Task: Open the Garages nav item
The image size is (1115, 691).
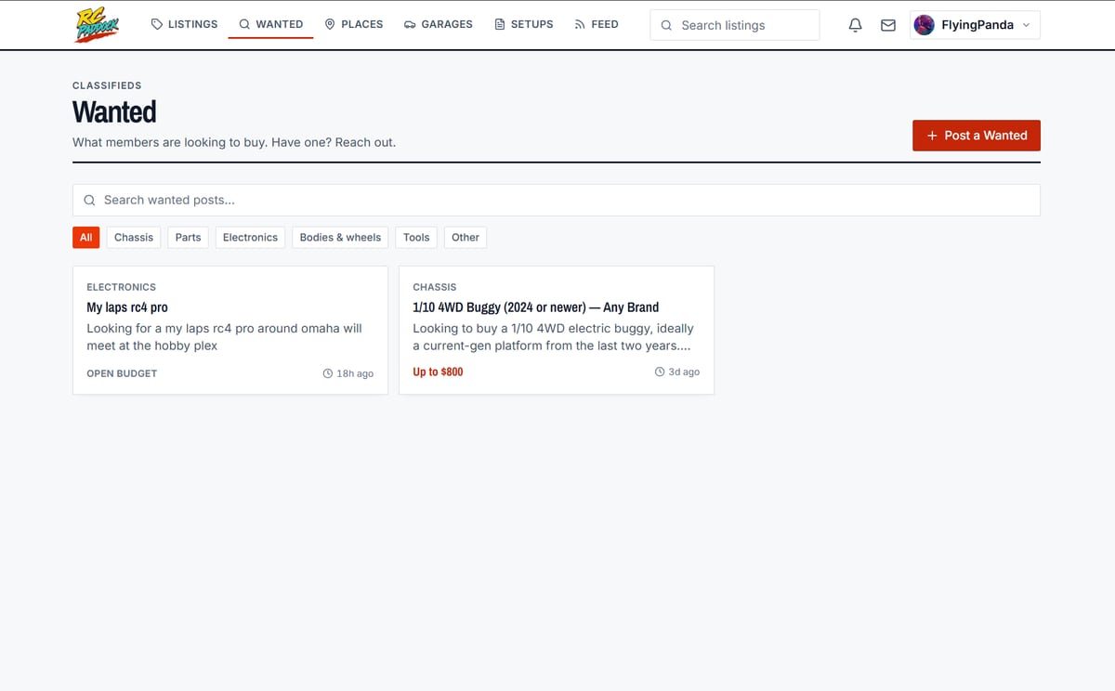Action: click(438, 24)
